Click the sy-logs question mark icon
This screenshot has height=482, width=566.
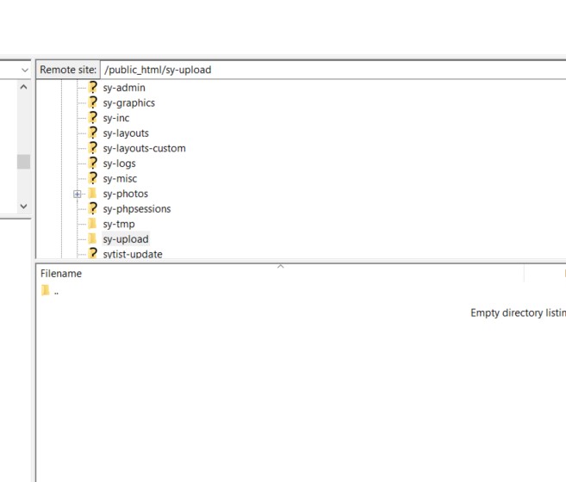(93, 163)
